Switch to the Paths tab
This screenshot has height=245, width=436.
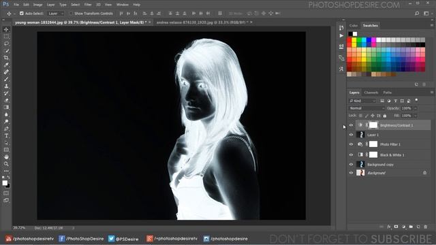pyautogui.click(x=387, y=93)
